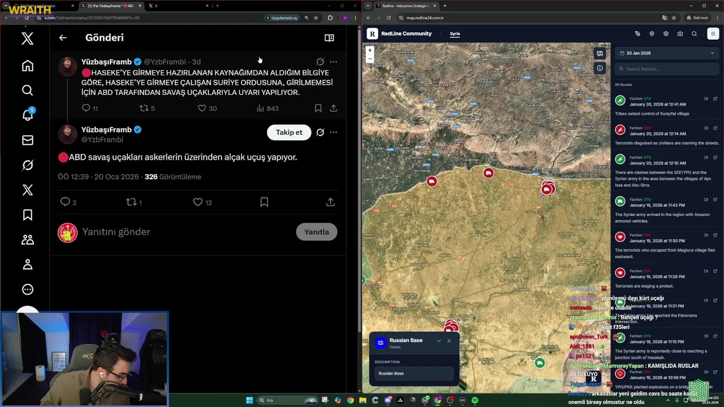Open X messages envelope icon
The height and width of the screenshot is (407, 724).
click(x=27, y=140)
